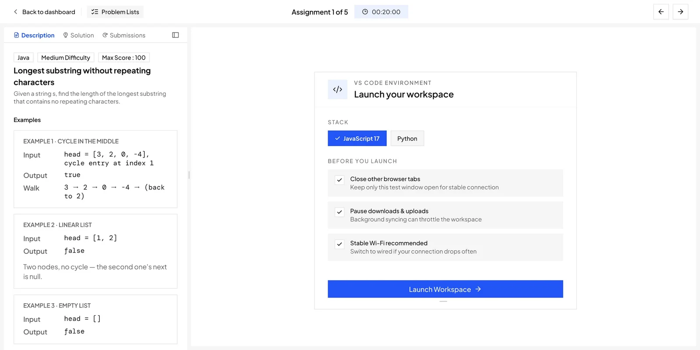Select the Python stack
This screenshot has width=700, height=350.
(x=407, y=138)
